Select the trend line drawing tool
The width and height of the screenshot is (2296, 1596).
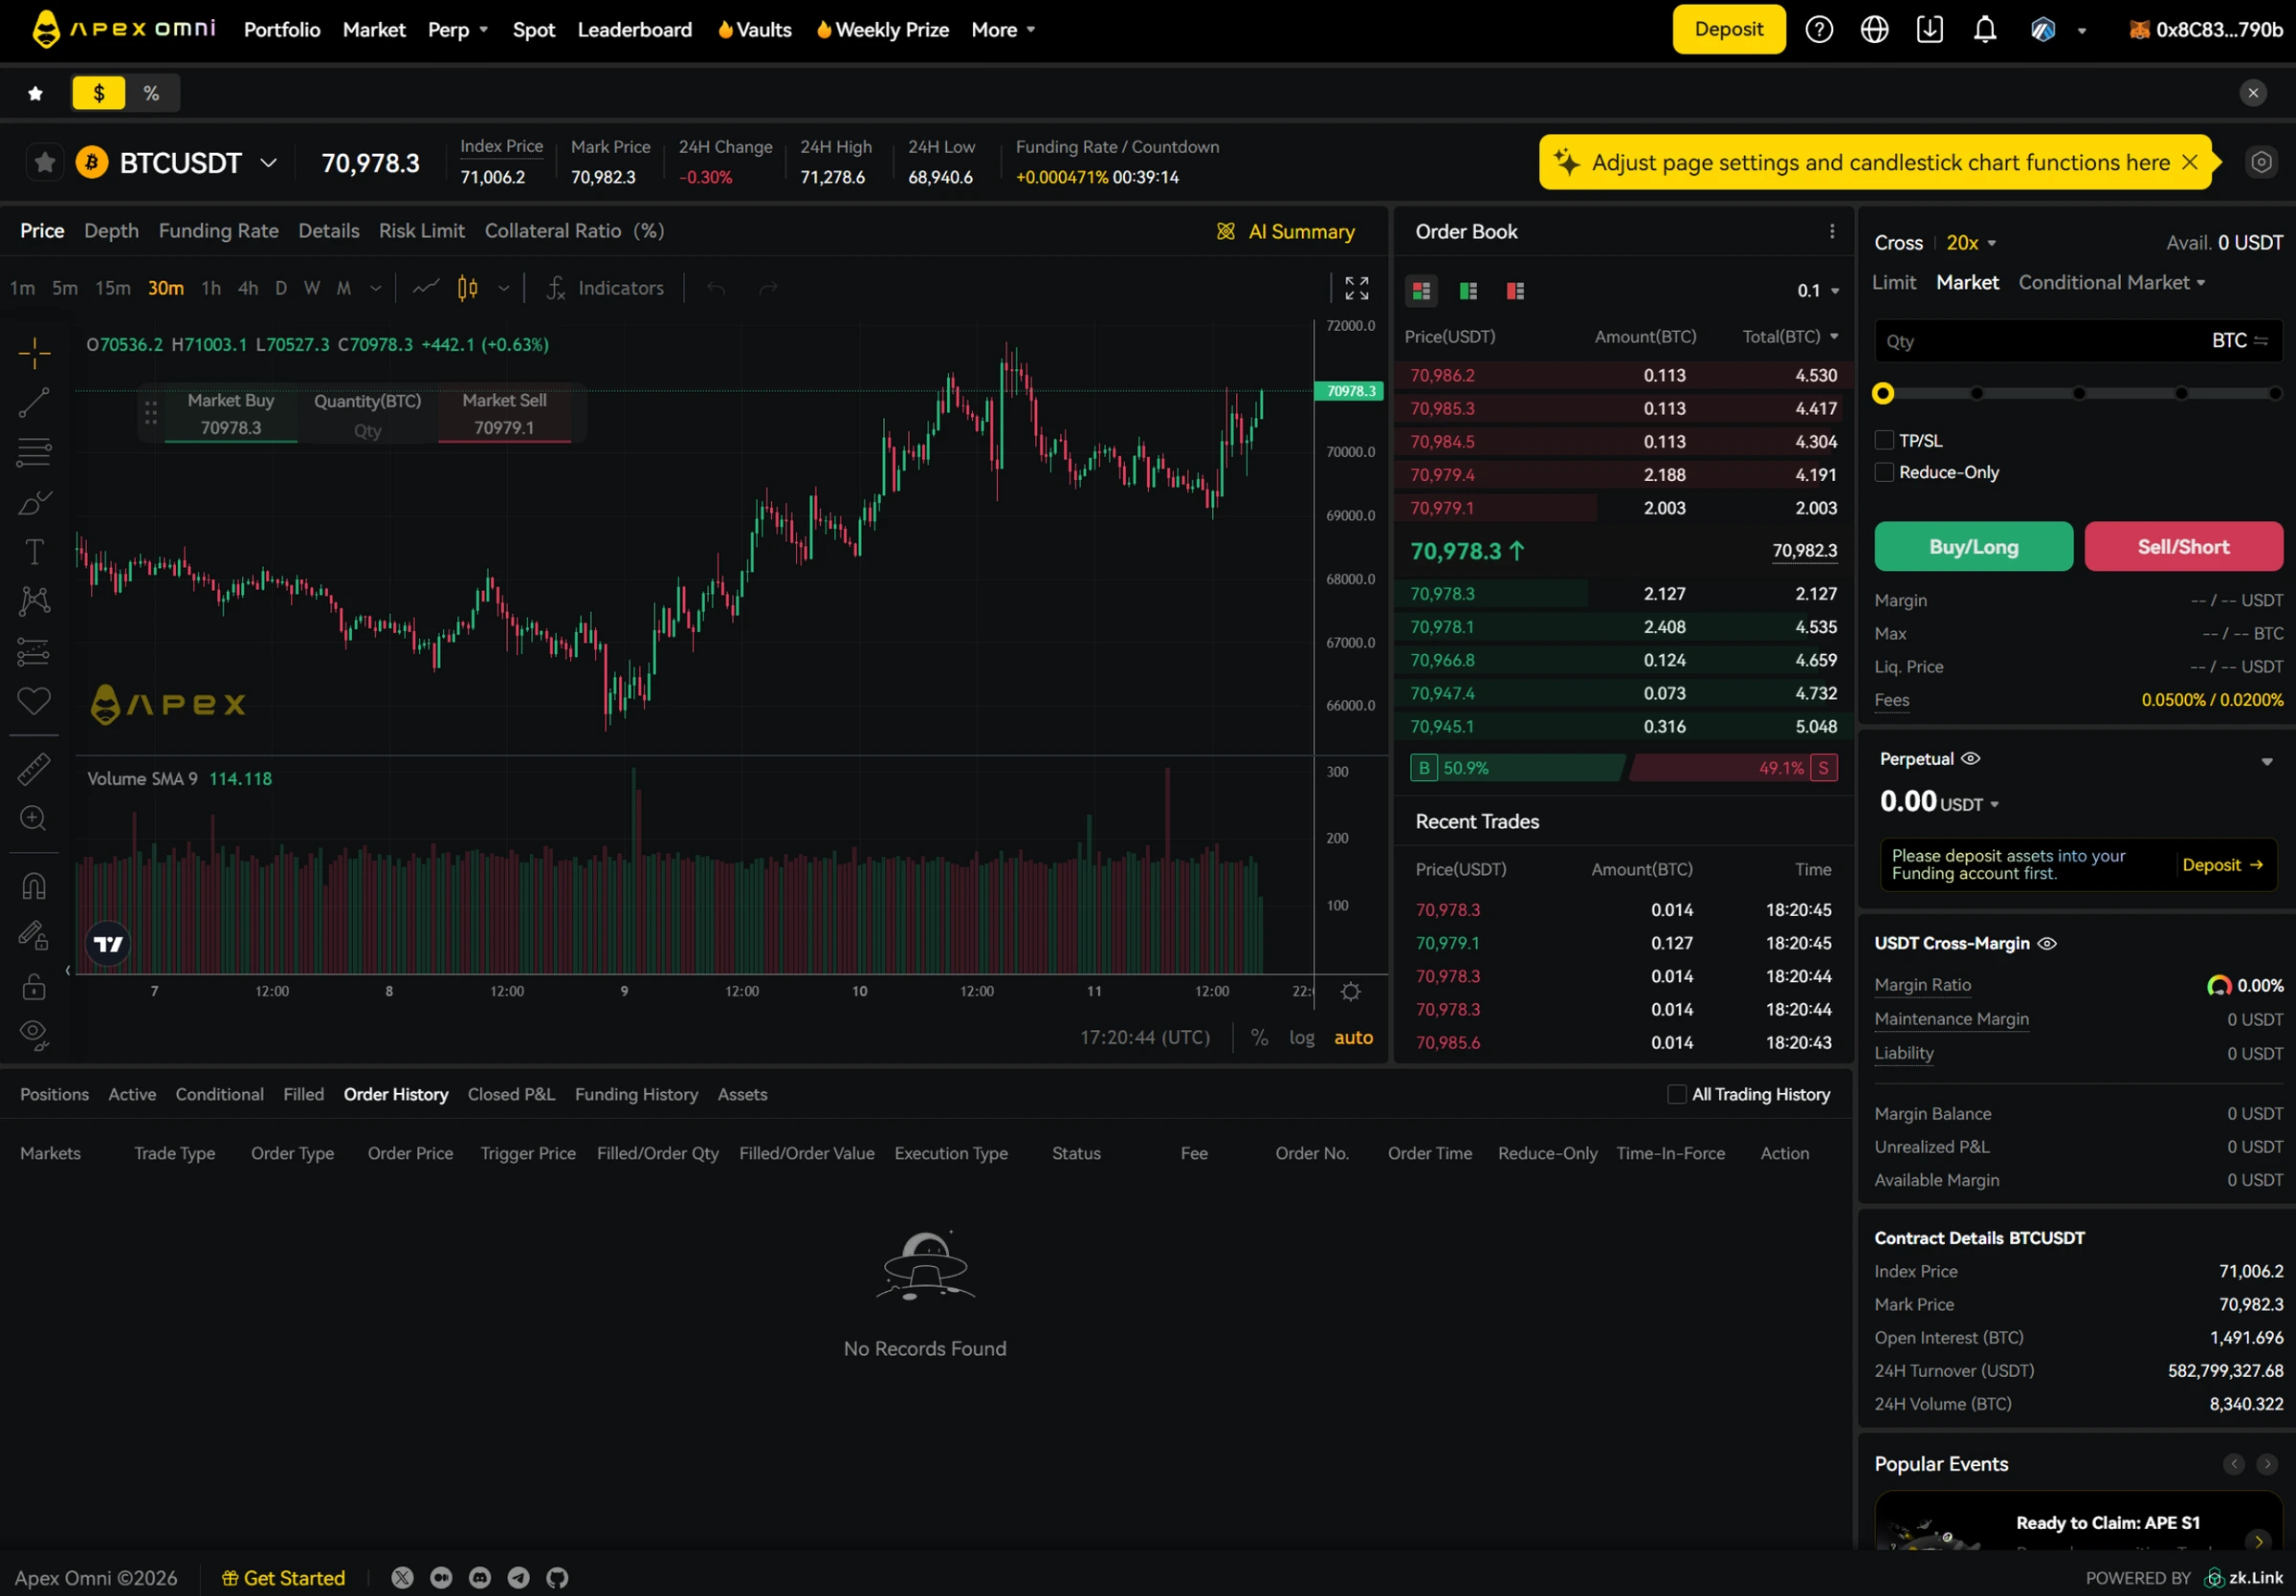[x=34, y=402]
